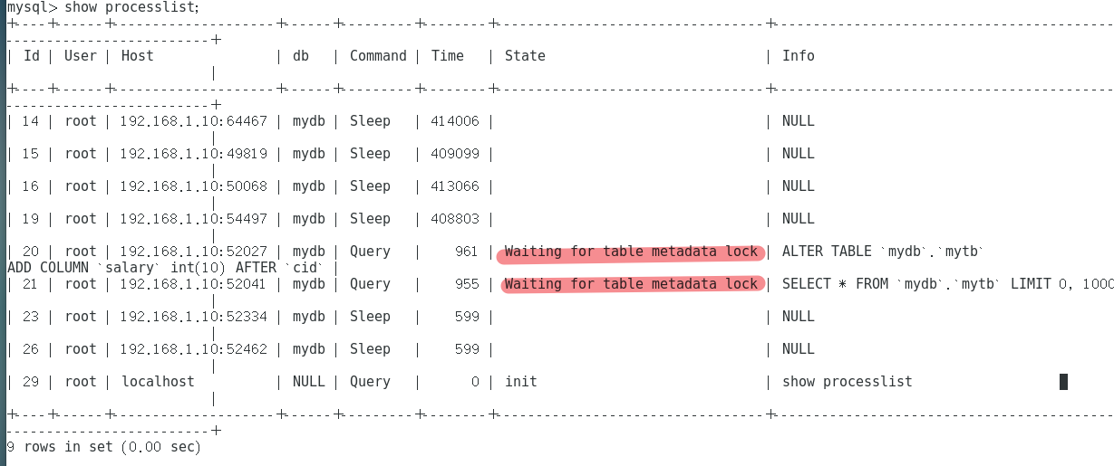Click 'show processlist' in the Info column

(x=847, y=382)
